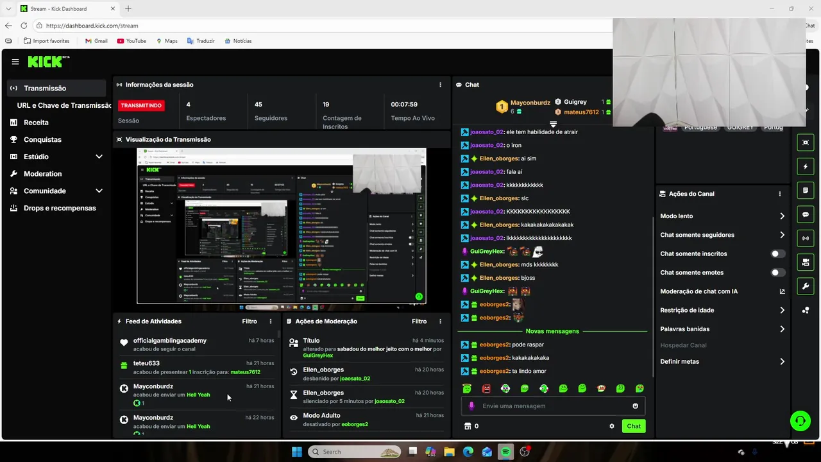Click the TRANSMITINDO status badge
821x462 pixels.
pos(141,105)
